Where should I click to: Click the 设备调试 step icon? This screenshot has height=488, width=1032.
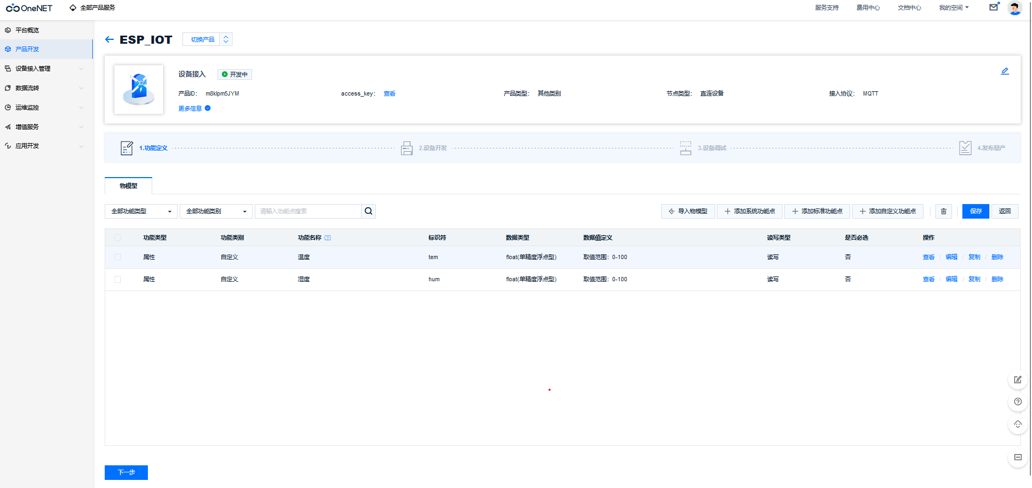685,148
